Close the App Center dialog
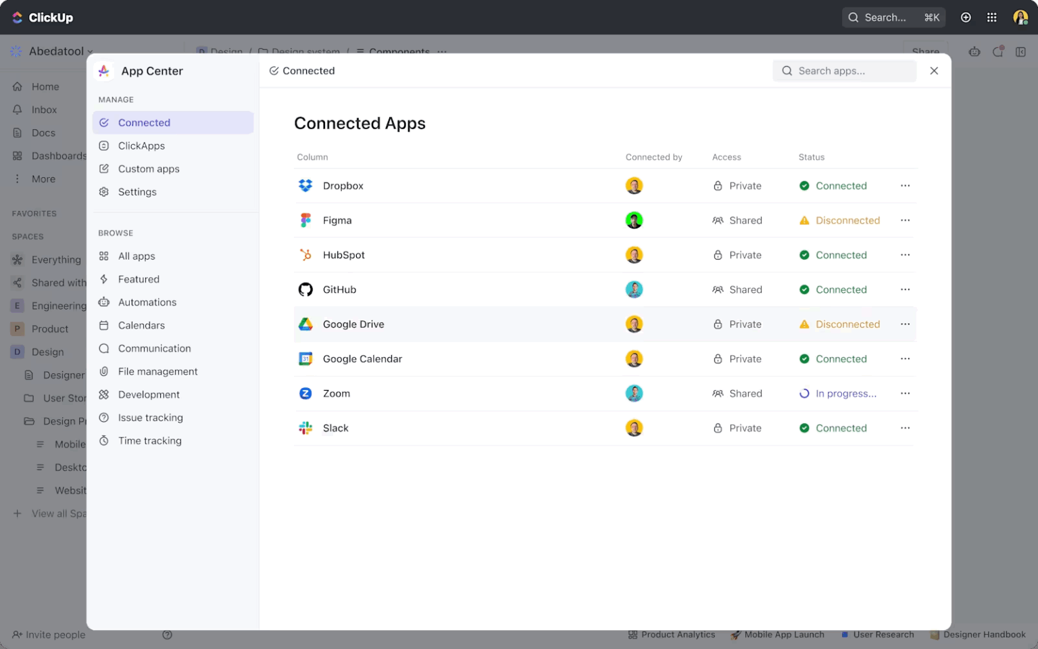The height and width of the screenshot is (649, 1038). 934,71
